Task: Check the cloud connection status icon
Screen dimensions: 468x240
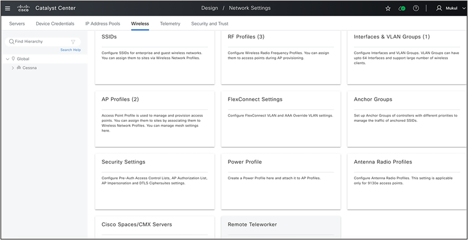Action: click(x=402, y=8)
